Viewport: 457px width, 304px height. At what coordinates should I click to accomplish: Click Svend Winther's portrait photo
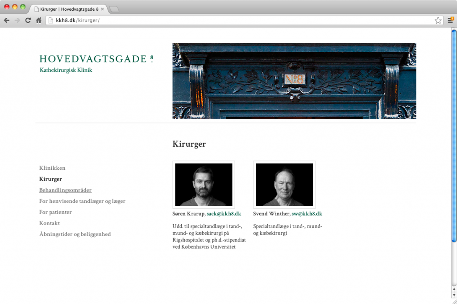[x=284, y=185]
